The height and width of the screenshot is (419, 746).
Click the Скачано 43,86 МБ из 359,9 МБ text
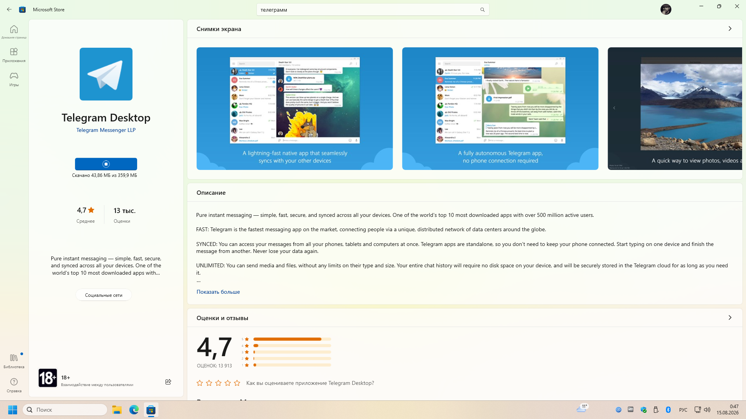click(105, 175)
